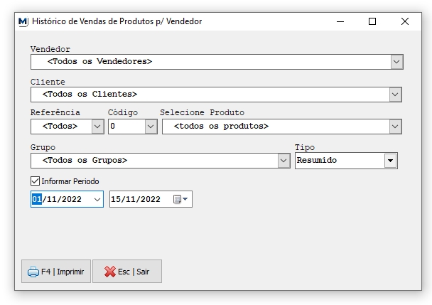Expand the Código dropdown arrow
Viewport: 432px width, 305px height.
click(x=150, y=127)
